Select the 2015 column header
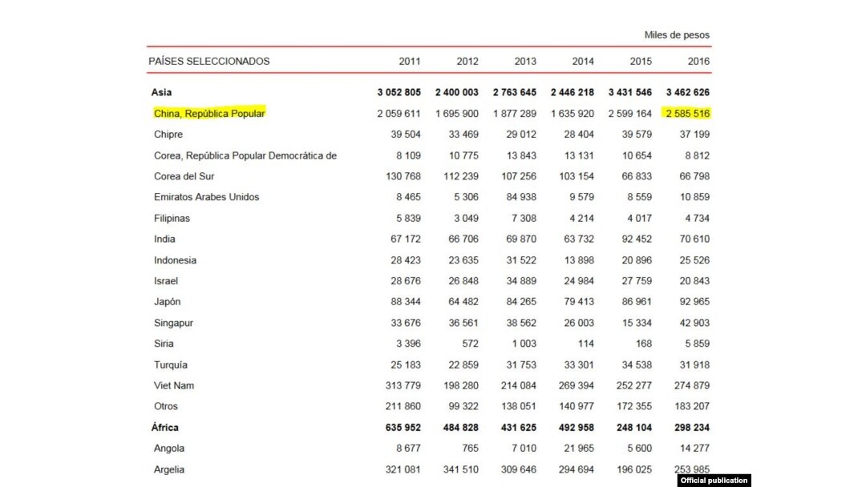The height and width of the screenshot is (487, 866). click(x=641, y=61)
